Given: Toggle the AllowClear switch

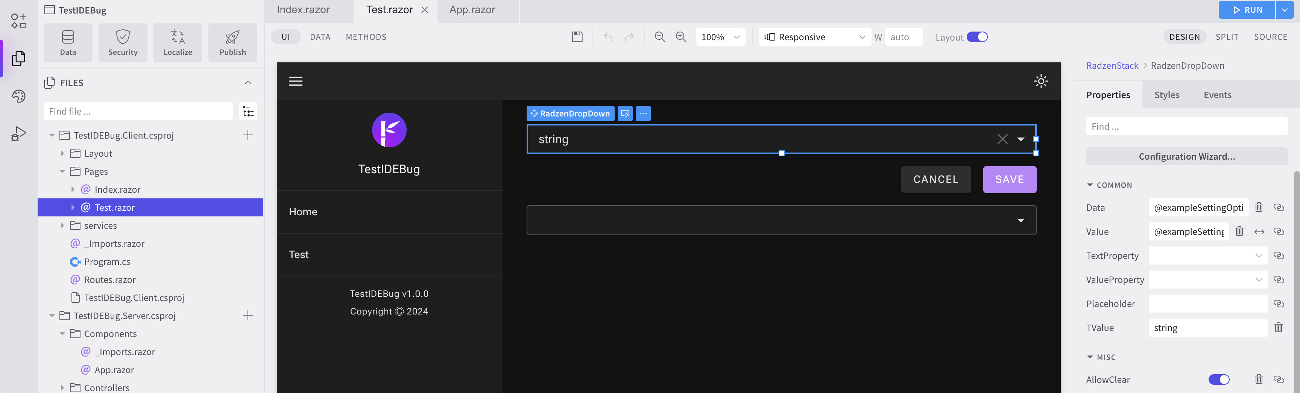Looking at the screenshot, I should [x=1219, y=379].
